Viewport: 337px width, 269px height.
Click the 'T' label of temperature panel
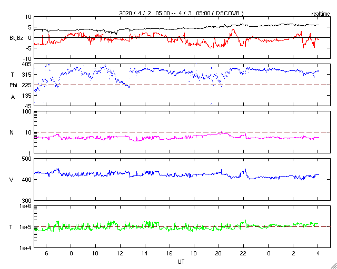[11, 227]
